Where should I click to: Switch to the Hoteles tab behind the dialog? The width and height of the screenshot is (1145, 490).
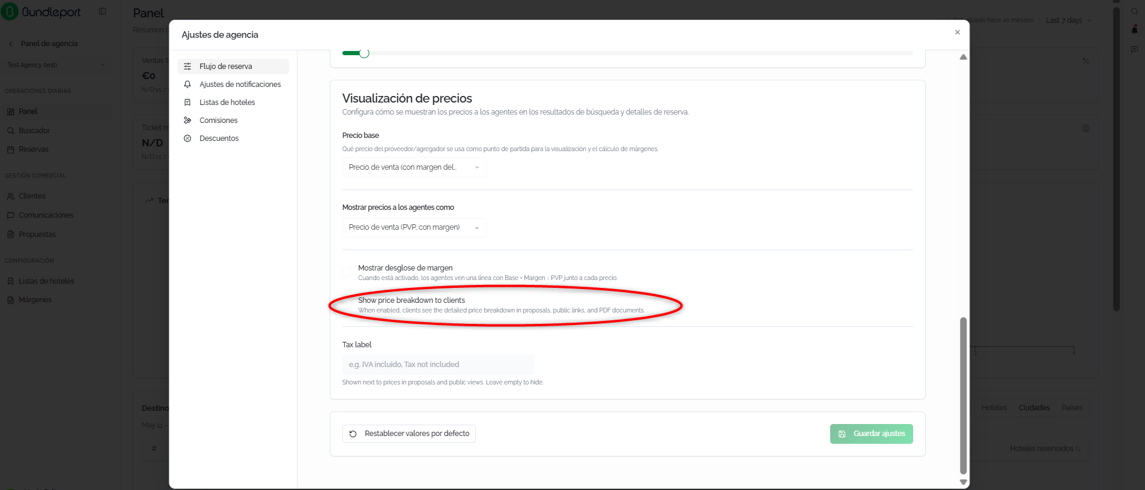point(994,408)
